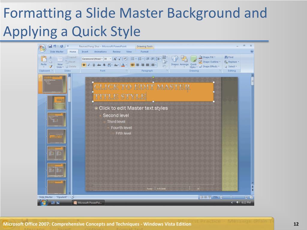The height and width of the screenshot is (230, 307).
Task: Open the Paragraph dialog box launcher
Action: tap(167, 71)
